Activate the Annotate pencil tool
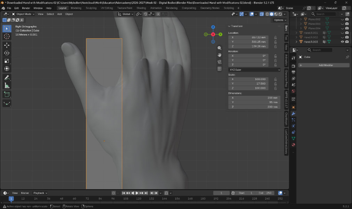The image size is (352, 209). 7,78
